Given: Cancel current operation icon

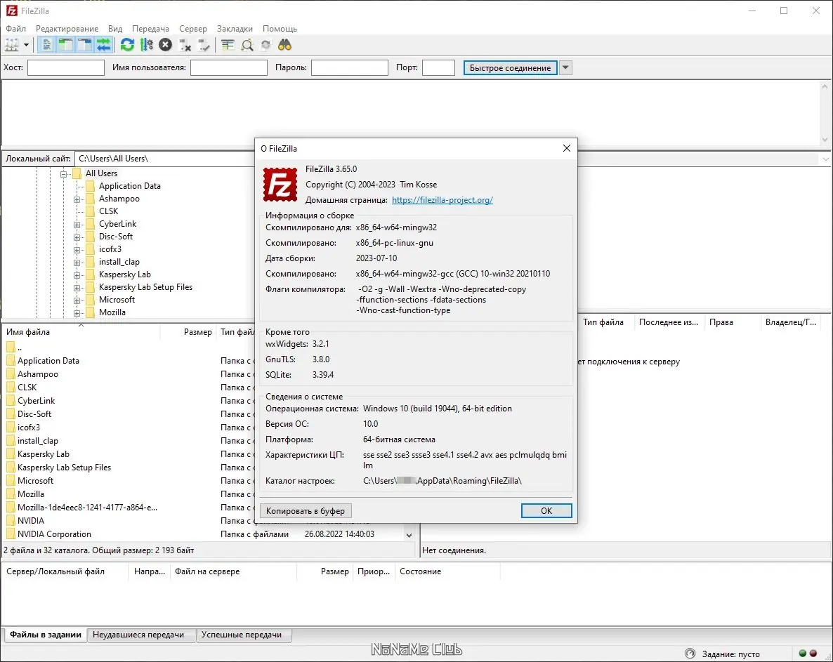Looking at the screenshot, I should click(166, 45).
